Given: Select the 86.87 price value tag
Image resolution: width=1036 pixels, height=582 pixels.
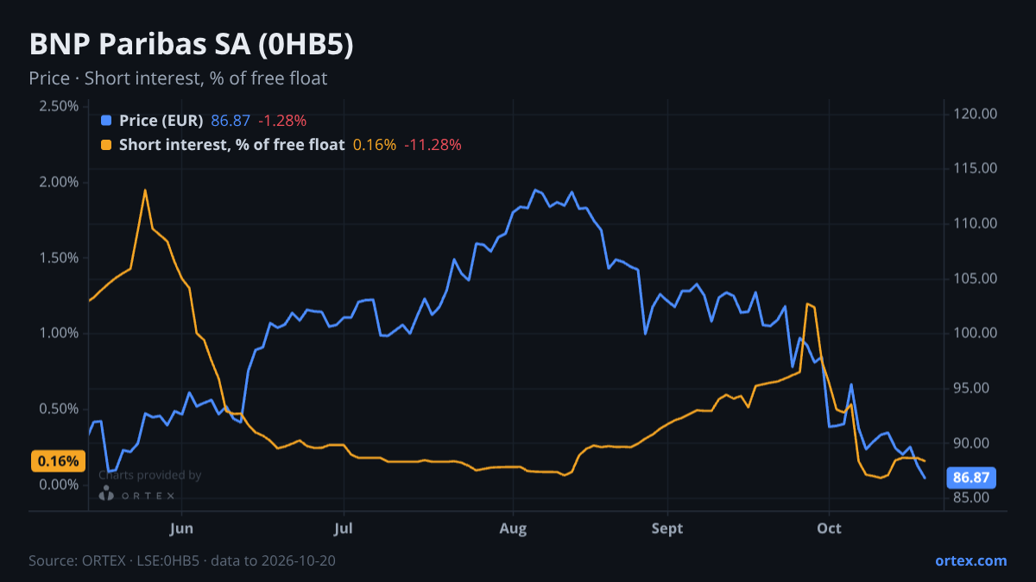Looking at the screenshot, I should point(971,476).
